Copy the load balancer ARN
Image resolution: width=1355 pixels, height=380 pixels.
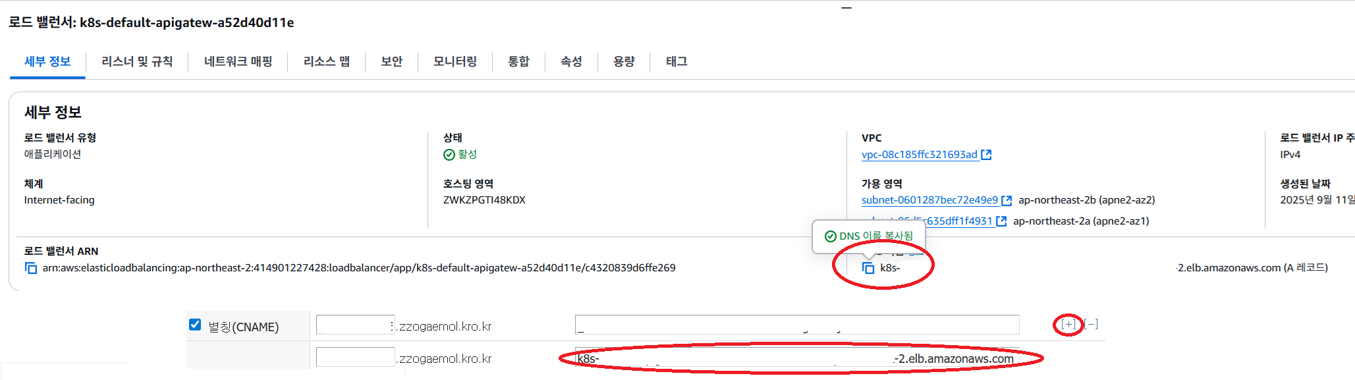click(x=31, y=268)
